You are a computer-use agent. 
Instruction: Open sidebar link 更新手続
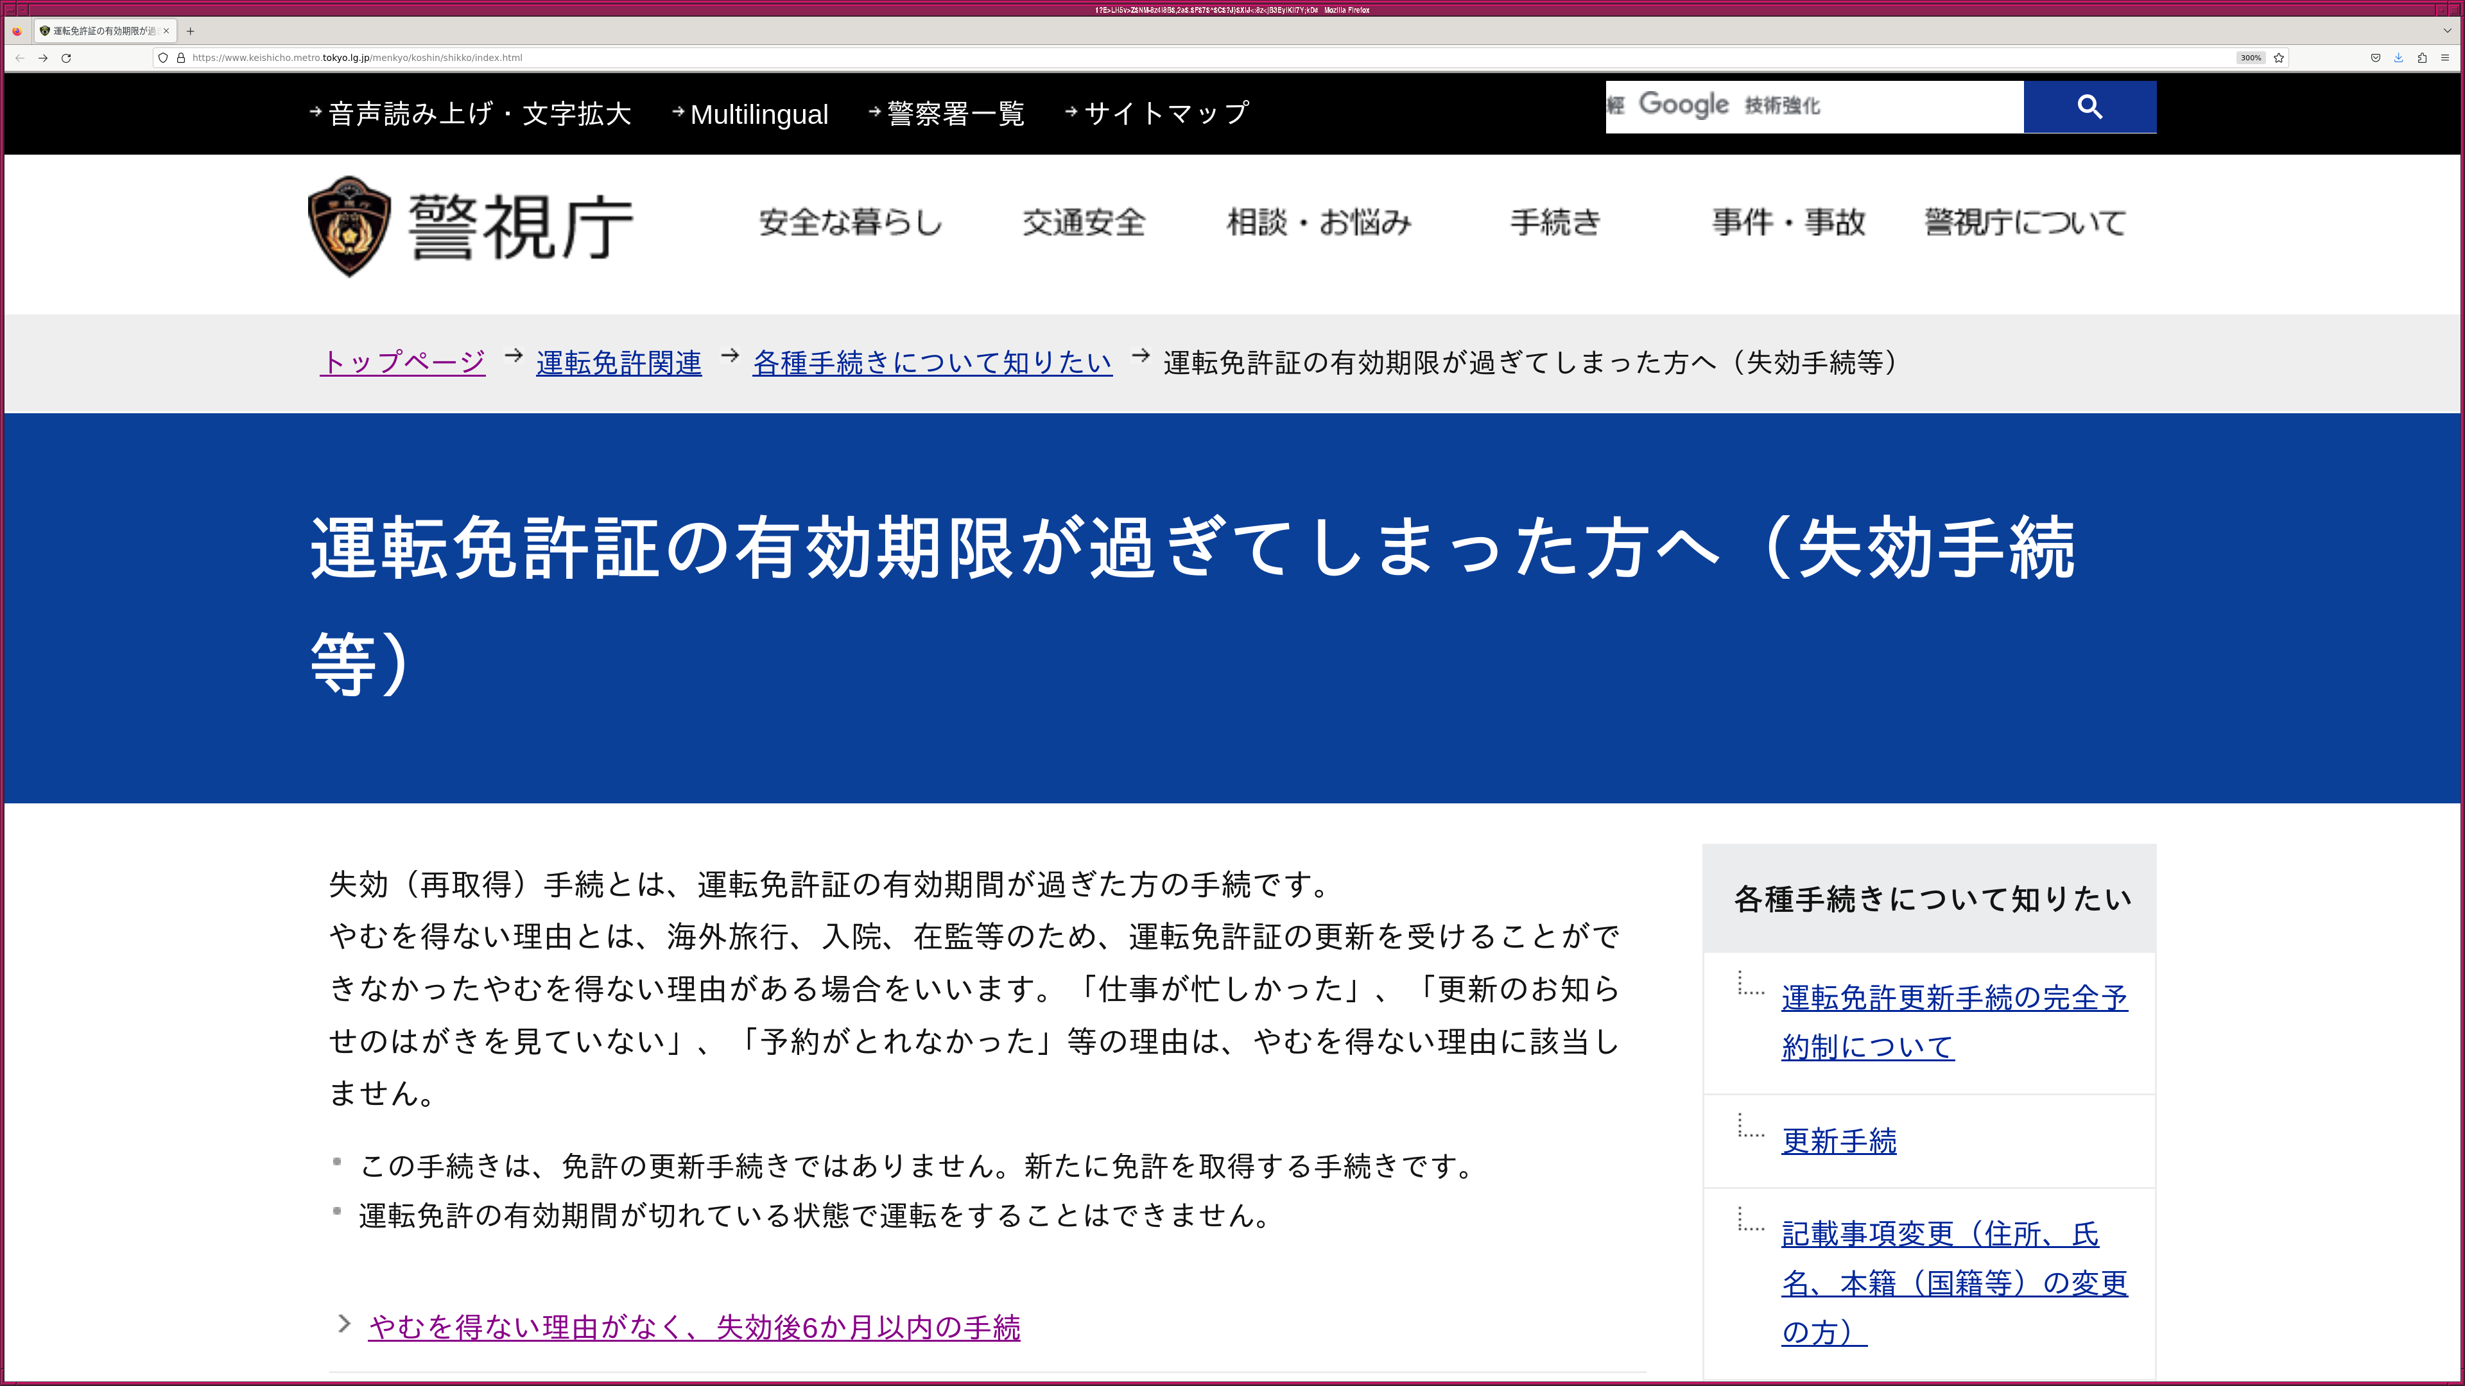point(1838,1140)
